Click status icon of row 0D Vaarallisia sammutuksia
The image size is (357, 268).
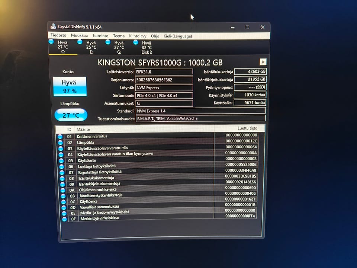[x=64, y=207]
